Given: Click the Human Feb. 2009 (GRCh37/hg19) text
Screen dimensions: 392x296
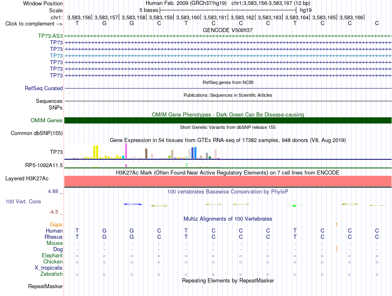Looking at the screenshot, I should [186, 3].
